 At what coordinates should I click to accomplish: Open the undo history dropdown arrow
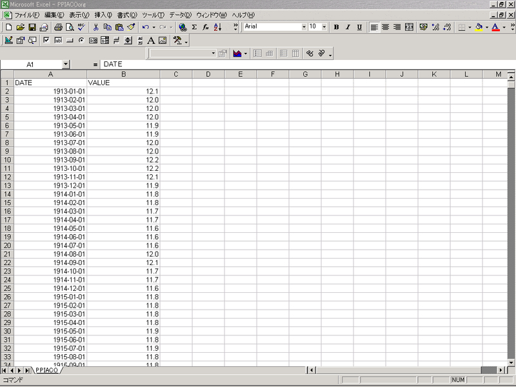154,27
